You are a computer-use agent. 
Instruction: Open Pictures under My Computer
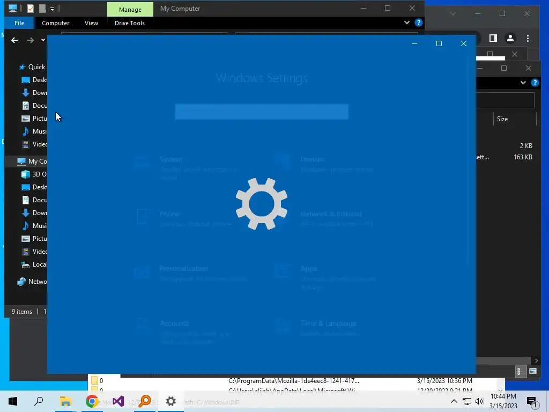click(x=34, y=239)
